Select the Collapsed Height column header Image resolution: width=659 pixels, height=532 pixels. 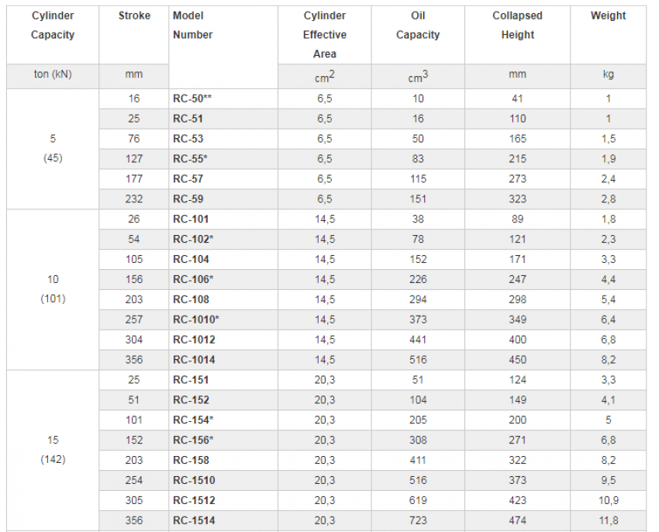point(517,25)
